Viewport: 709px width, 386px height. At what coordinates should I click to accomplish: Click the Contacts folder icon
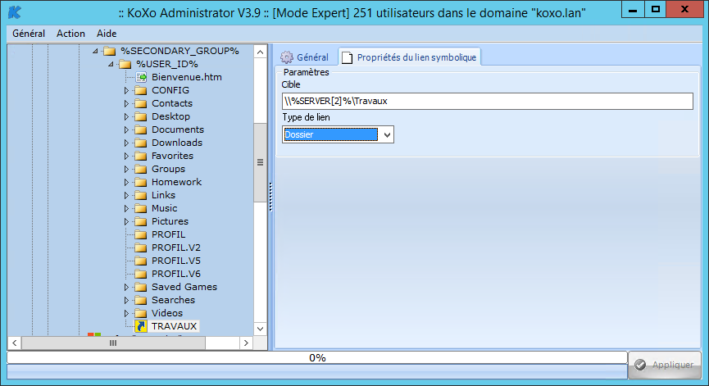click(x=141, y=103)
